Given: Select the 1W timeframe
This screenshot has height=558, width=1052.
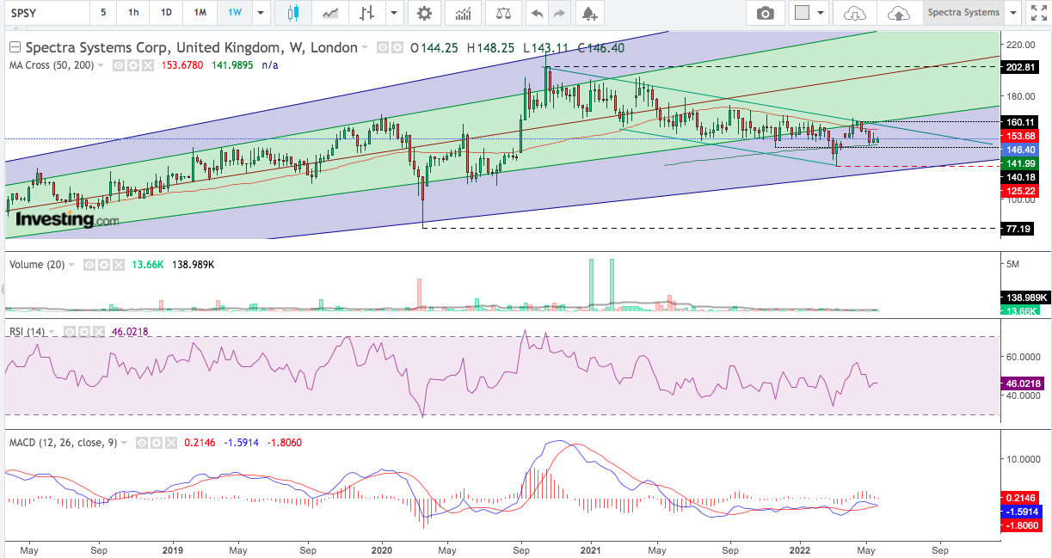Looking at the screenshot, I should click(x=234, y=13).
